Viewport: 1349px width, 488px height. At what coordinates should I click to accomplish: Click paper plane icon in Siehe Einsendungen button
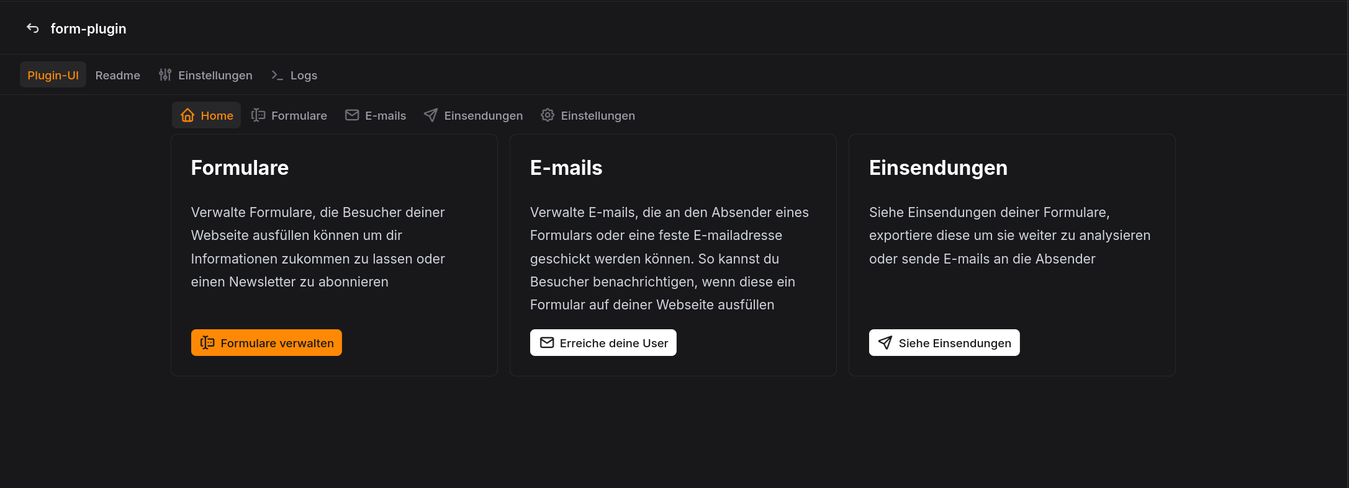(x=885, y=343)
